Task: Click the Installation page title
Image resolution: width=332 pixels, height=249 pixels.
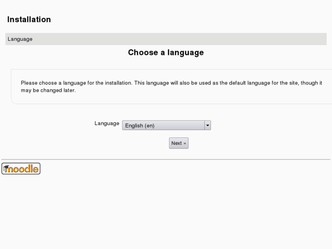Action: 29,20
